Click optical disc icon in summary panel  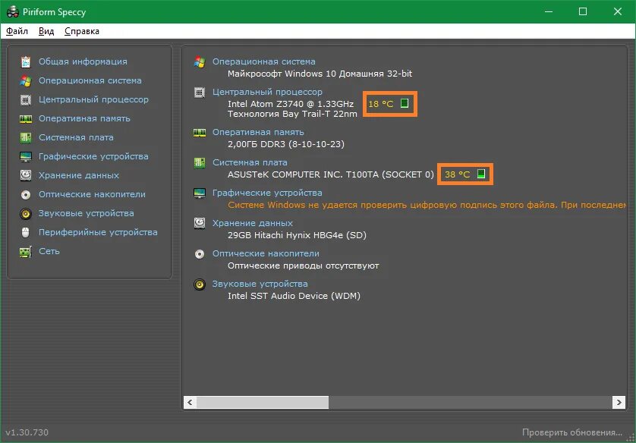(x=200, y=254)
